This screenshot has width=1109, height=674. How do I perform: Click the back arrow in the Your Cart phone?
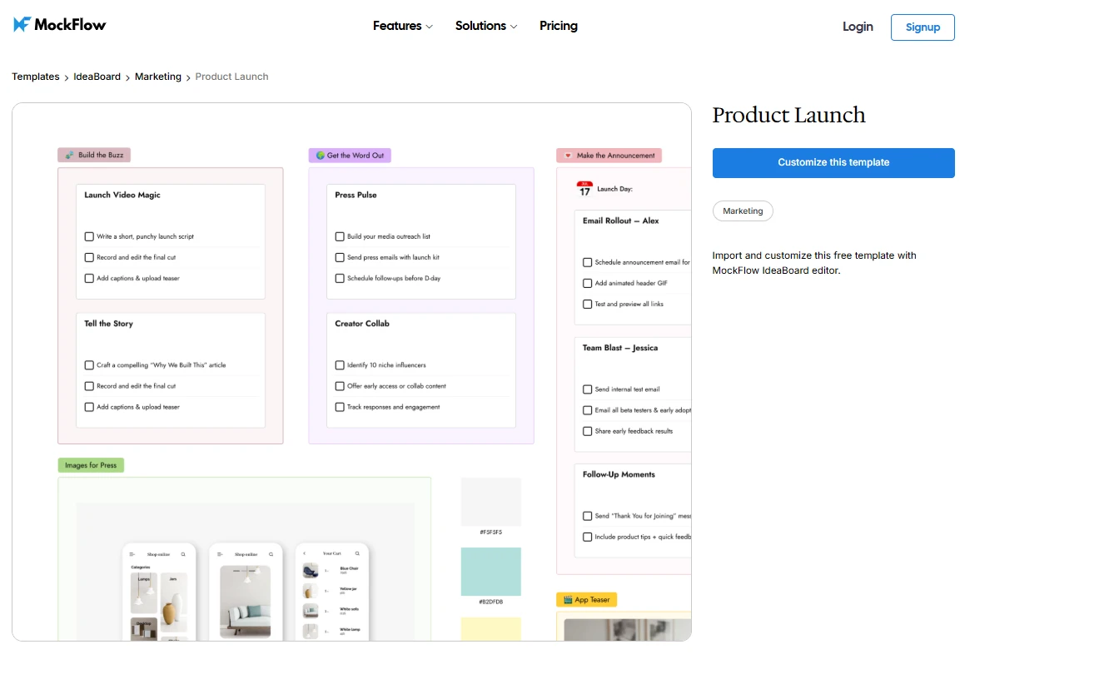305,553
